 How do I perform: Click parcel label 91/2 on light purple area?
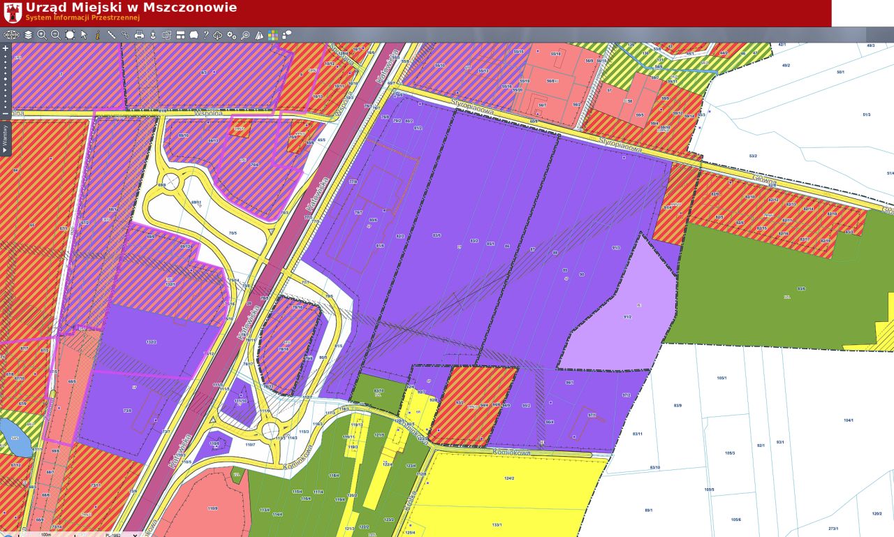click(x=627, y=317)
